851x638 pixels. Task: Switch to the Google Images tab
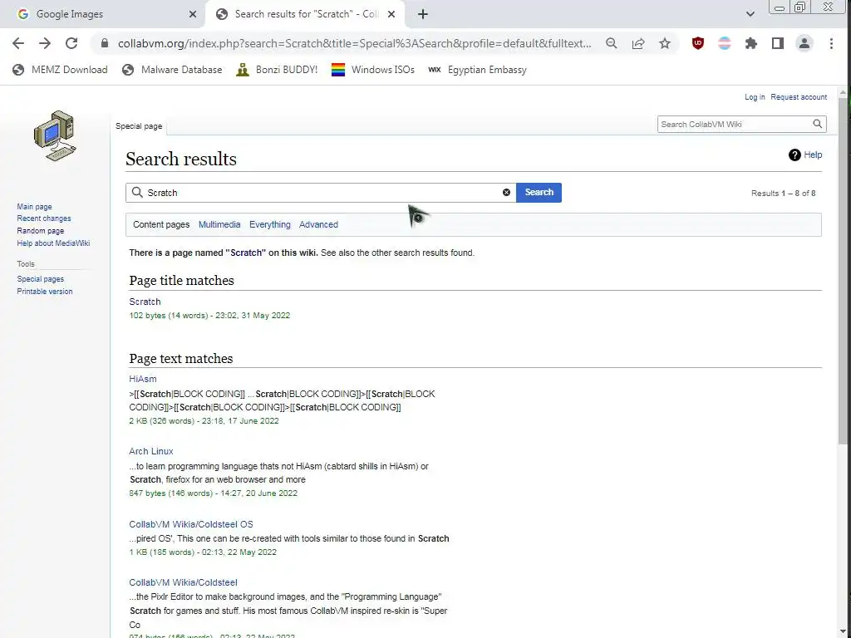tap(103, 14)
